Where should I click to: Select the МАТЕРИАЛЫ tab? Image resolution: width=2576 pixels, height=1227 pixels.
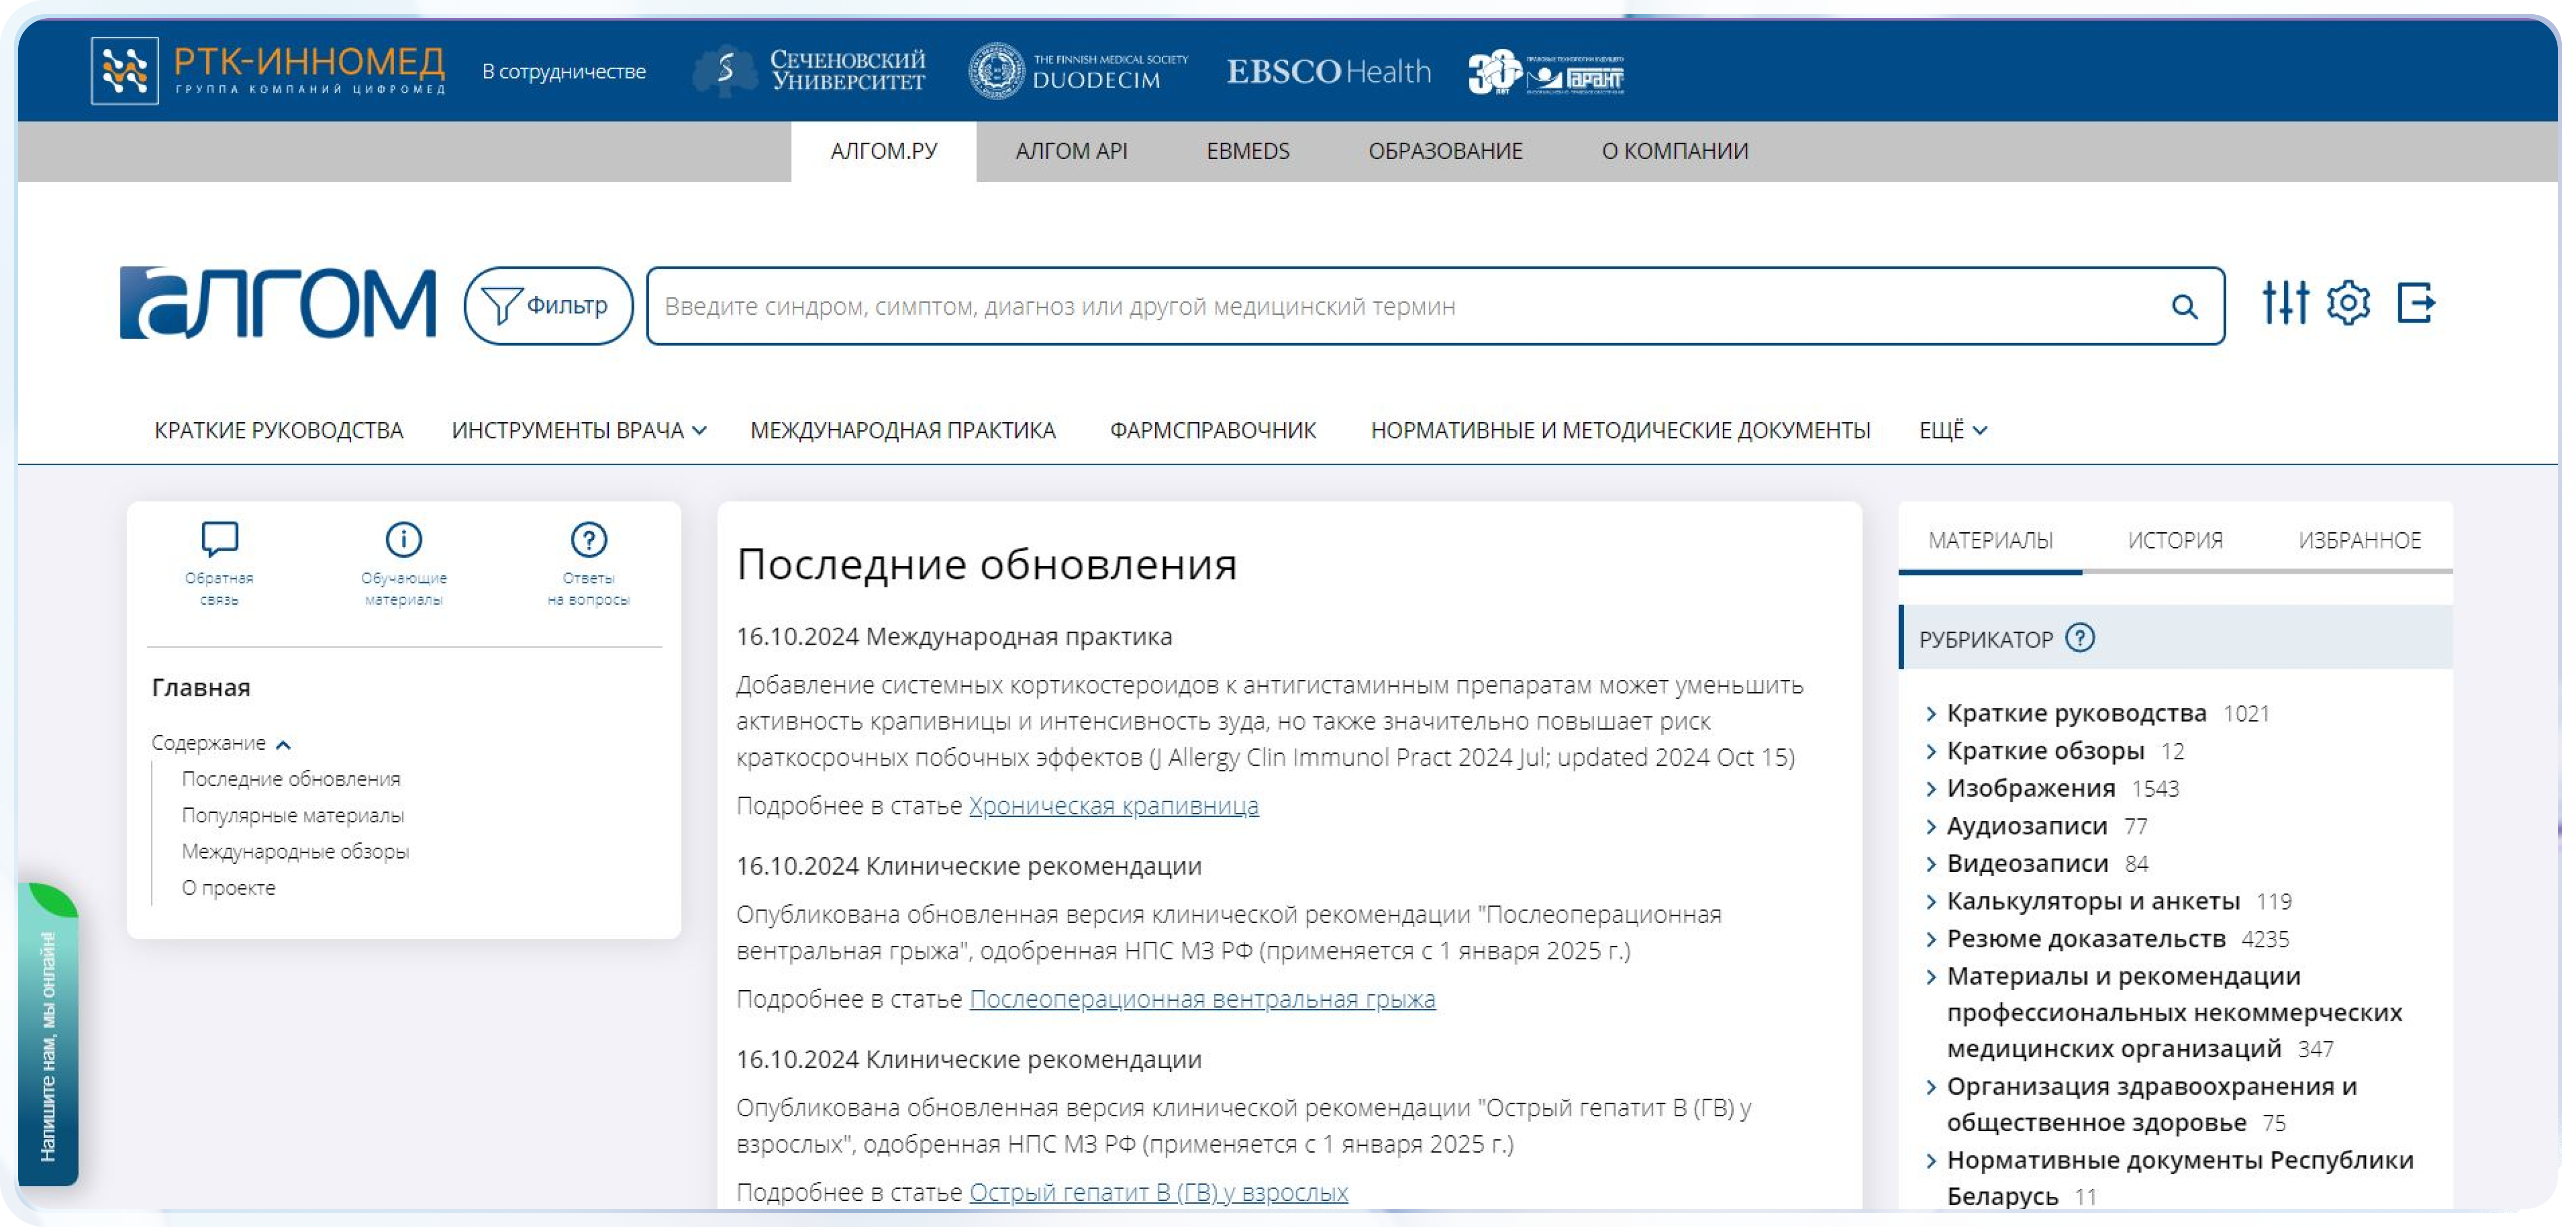[x=1990, y=541]
